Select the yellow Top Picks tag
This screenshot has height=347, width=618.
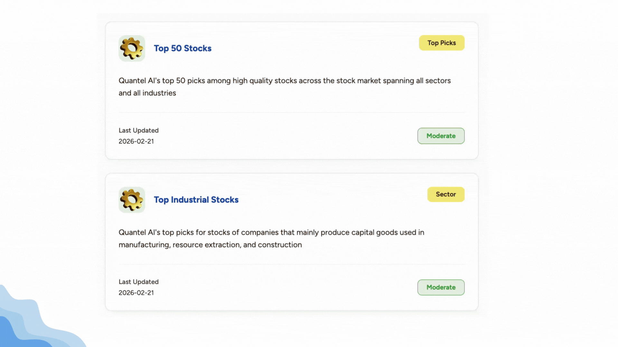441,43
